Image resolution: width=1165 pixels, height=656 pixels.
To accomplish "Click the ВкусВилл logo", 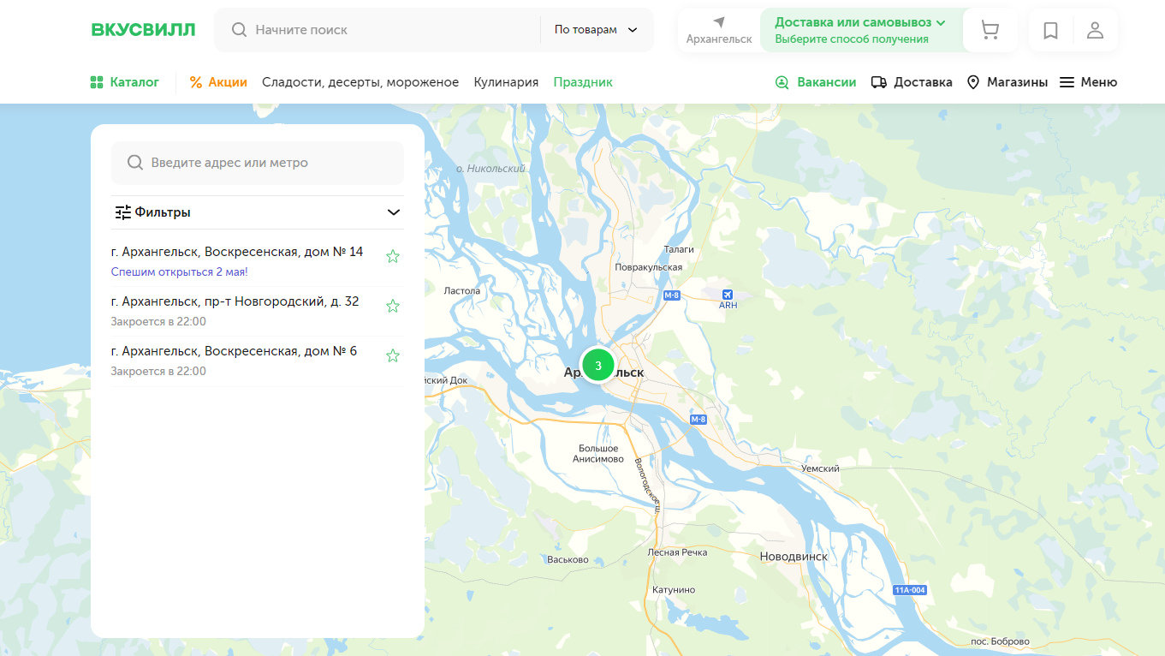I will coord(143,30).
